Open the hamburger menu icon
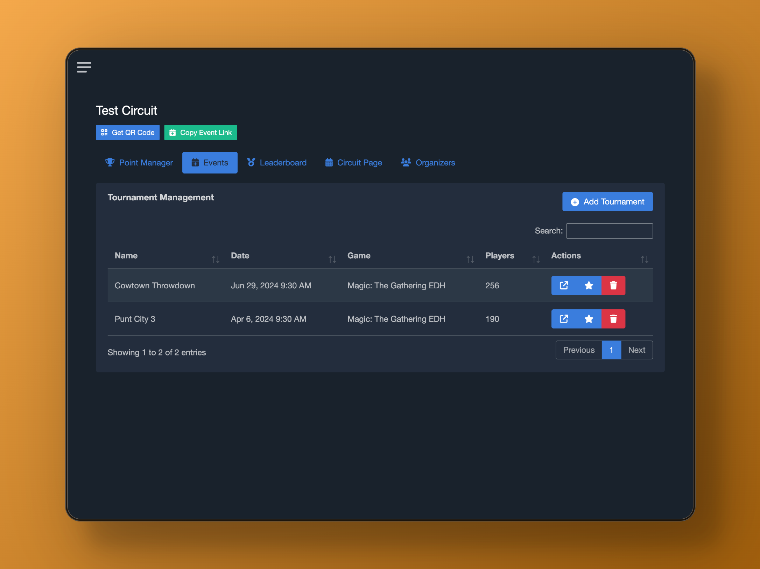This screenshot has width=760, height=569. pos(84,67)
